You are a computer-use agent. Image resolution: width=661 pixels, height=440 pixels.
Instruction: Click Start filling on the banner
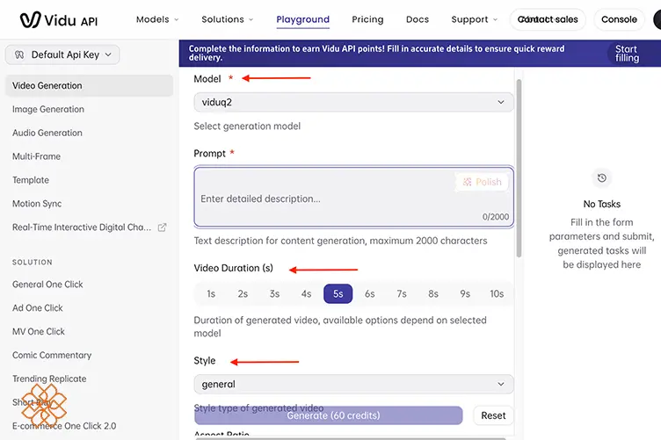(627, 54)
